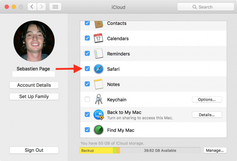Open Keychain Options
The height and width of the screenshot is (161, 237).
pyautogui.click(x=207, y=99)
